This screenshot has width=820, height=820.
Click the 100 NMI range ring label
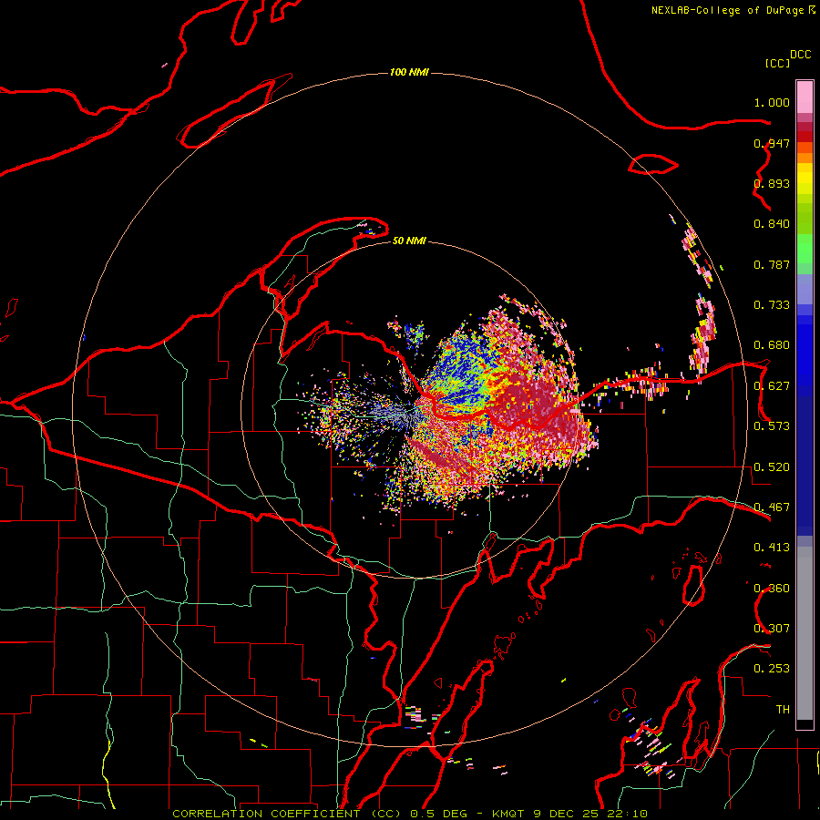[409, 72]
